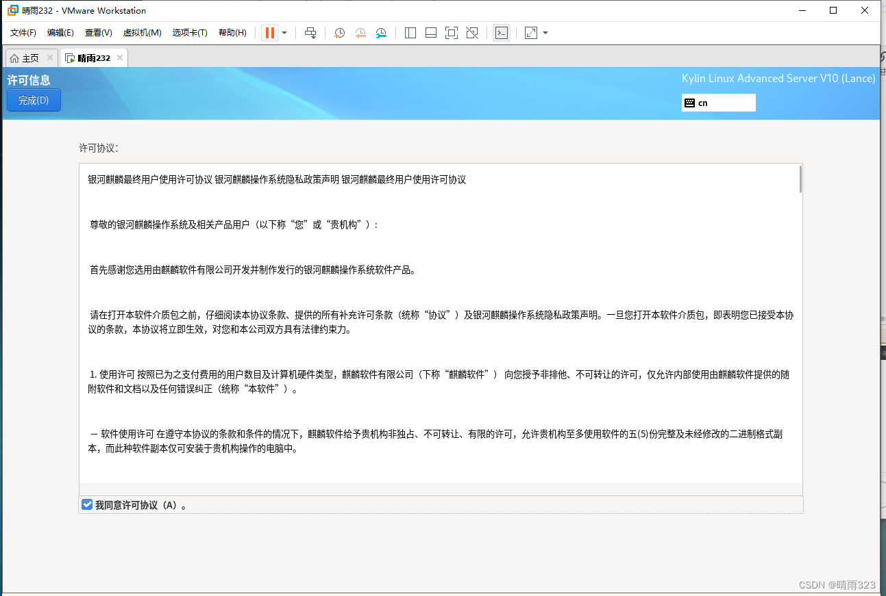Open the 选项卡(T) menu
The height and width of the screenshot is (596, 886).
click(190, 33)
